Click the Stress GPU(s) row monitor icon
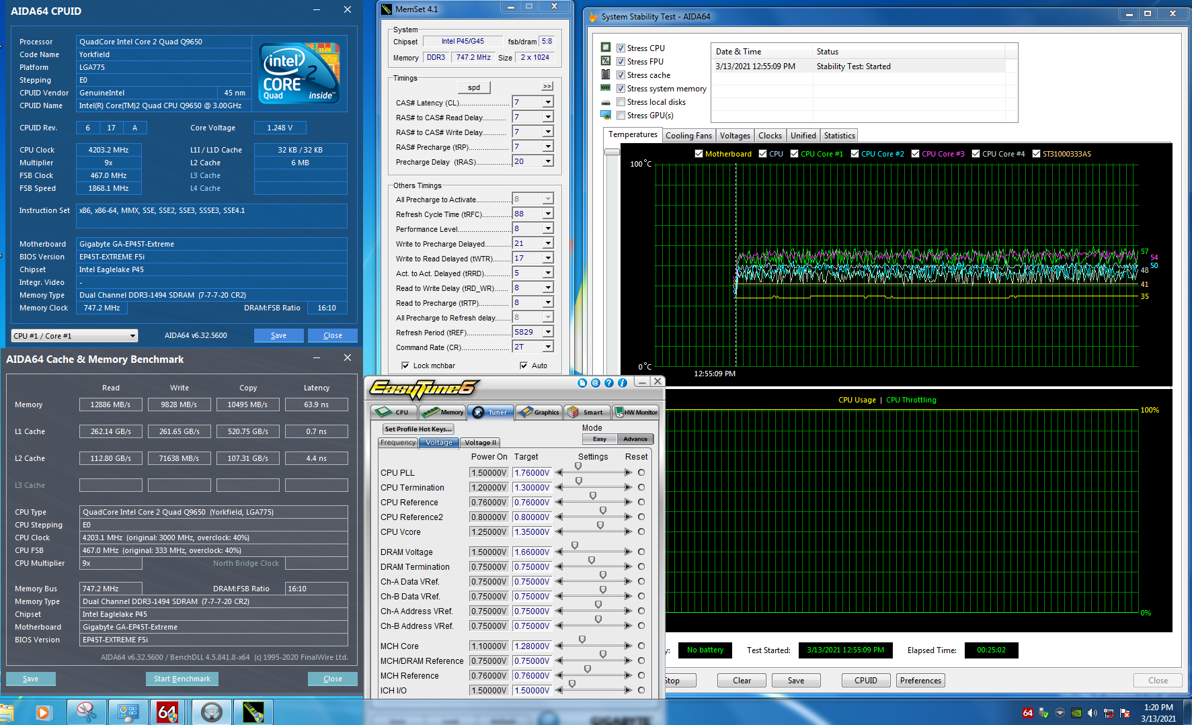Screen dimensions: 1192x725 pos(606,115)
